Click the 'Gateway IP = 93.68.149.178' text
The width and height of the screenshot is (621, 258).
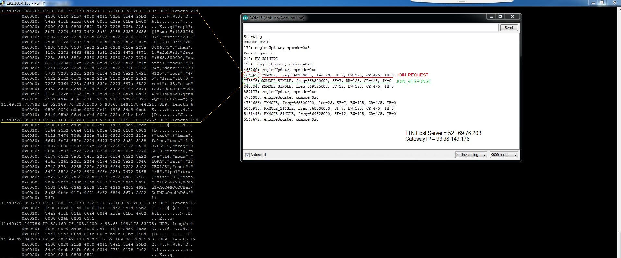(x=437, y=139)
